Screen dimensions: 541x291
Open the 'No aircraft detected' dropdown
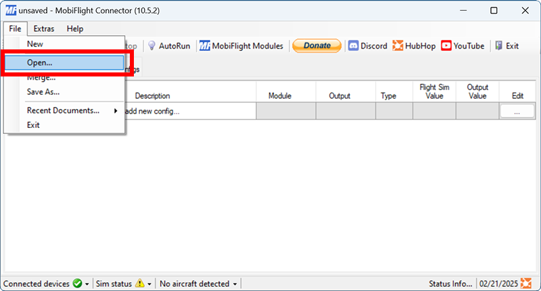point(198,284)
